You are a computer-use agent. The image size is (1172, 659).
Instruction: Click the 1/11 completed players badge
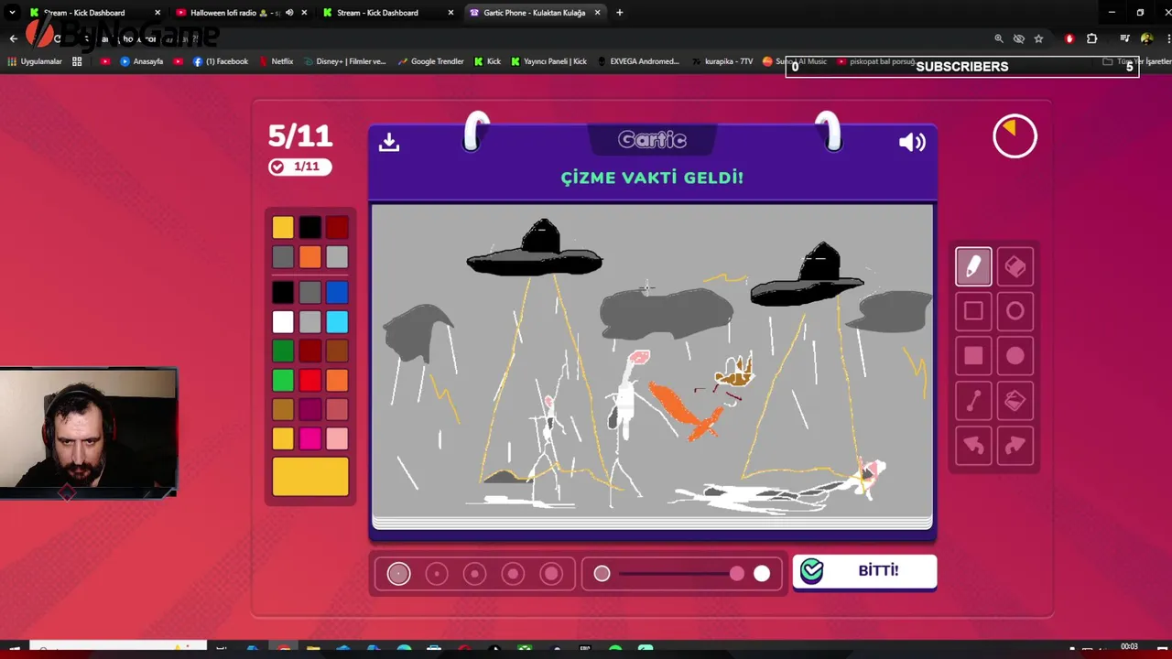[x=300, y=167]
